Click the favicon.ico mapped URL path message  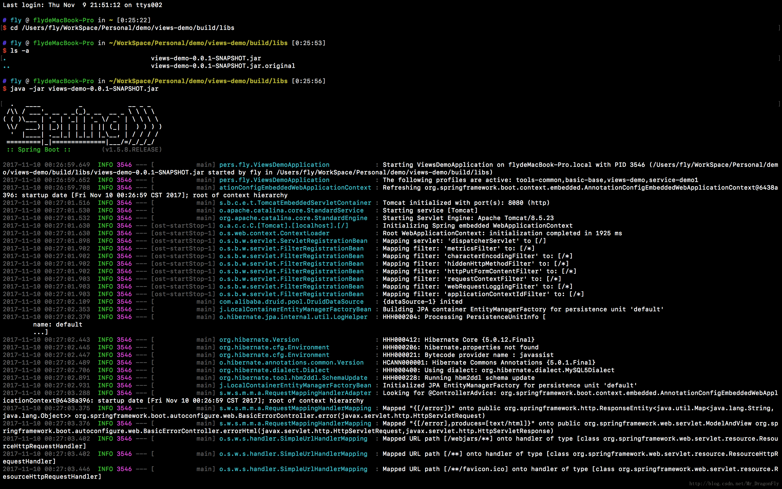(x=390, y=473)
